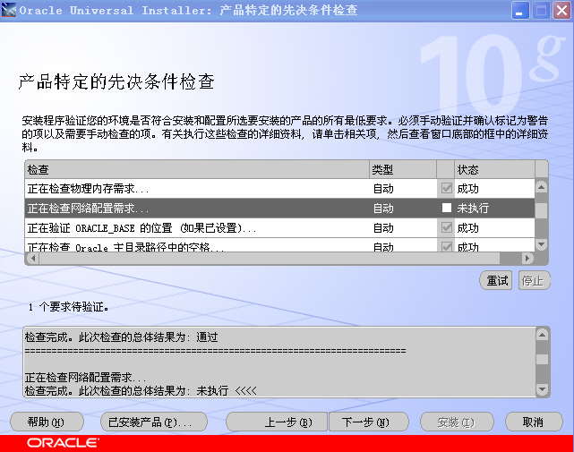The image size is (574, 452).
Task: Click the disabled 停止 (Stop) button
Action: 534,281
